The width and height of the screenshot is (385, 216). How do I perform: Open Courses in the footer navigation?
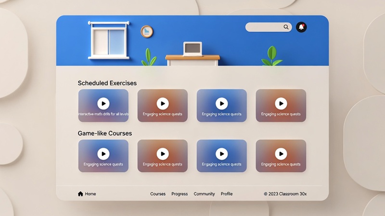point(158,194)
